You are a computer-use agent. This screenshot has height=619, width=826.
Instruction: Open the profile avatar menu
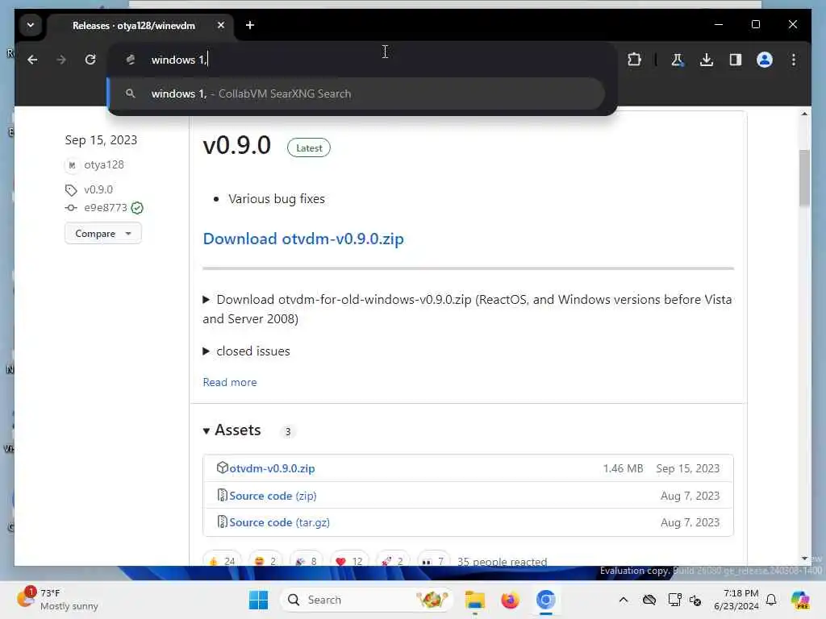click(x=765, y=60)
